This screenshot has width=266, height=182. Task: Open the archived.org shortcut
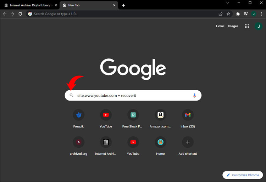tap(78, 146)
